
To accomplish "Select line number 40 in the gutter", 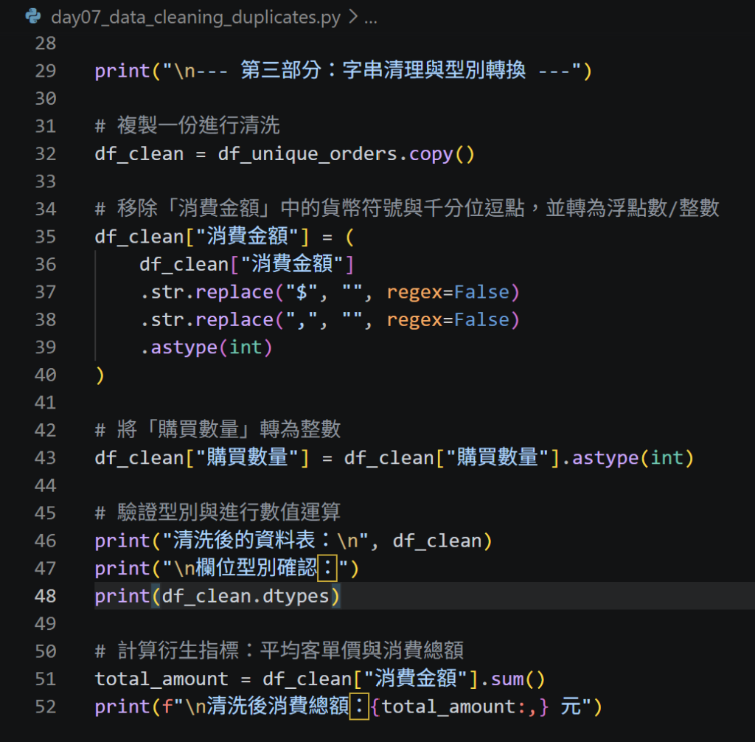I will click(x=46, y=375).
